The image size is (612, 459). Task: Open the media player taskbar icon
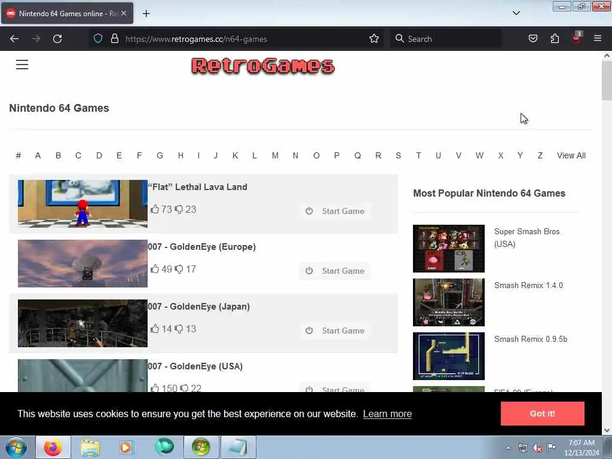pos(126,447)
